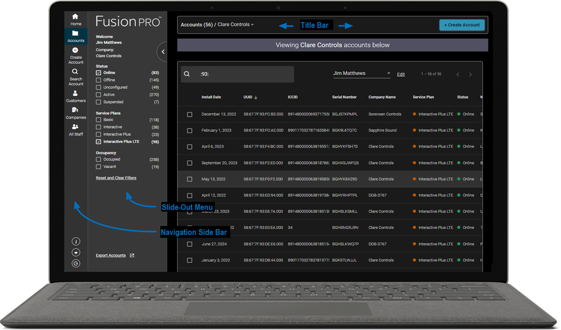Click the Export Accounts link
Image resolution: width=561 pixels, height=330 pixels.
coord(111,255)
